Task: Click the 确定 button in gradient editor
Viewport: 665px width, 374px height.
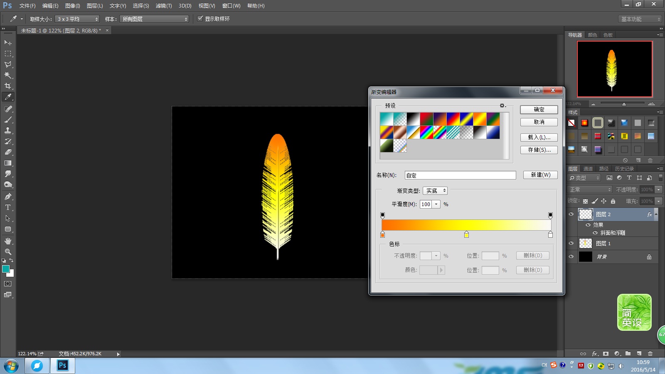Action: click(x=539, y=110)
